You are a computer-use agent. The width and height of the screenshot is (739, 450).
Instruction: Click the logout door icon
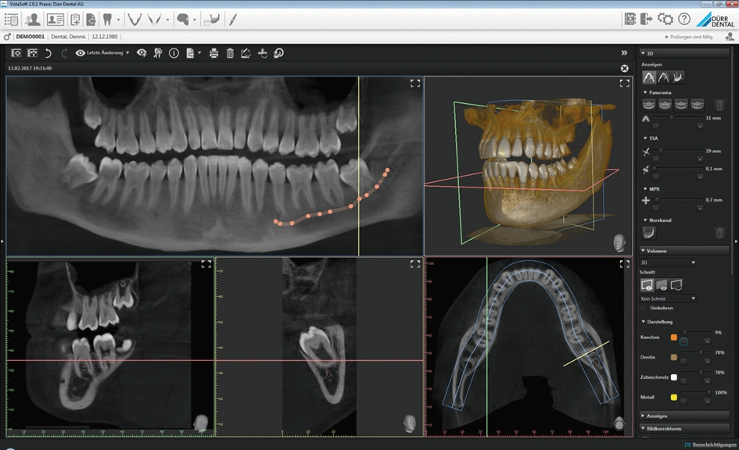tap(647, 20)
